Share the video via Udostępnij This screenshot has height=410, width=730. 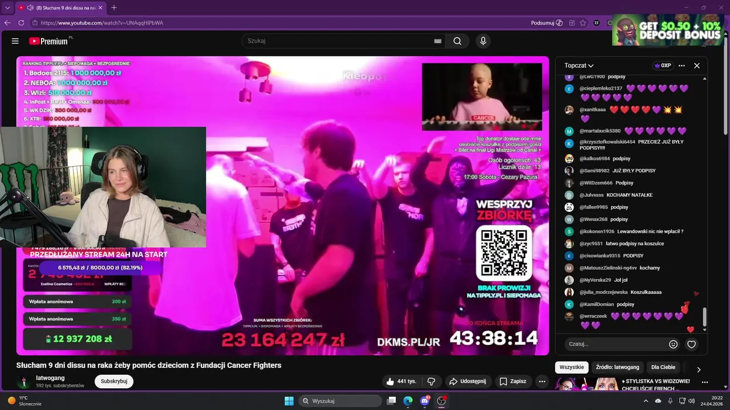click(x=468, y=382)
